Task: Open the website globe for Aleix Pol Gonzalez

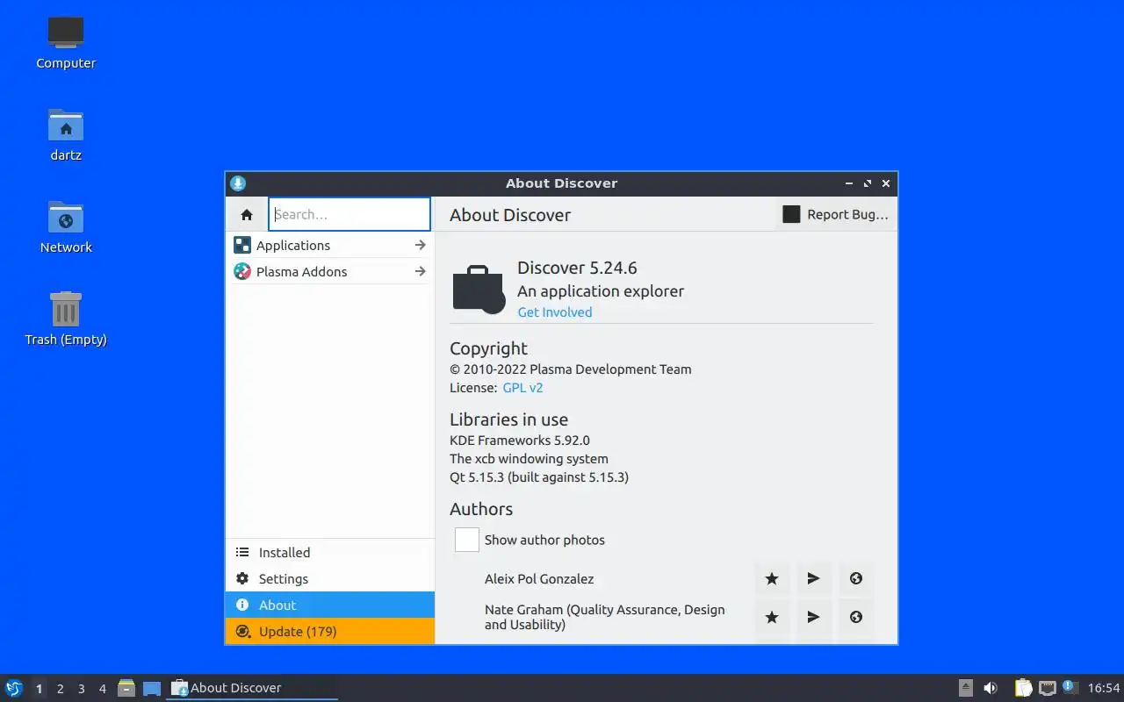Action: [x=856, y=578]
